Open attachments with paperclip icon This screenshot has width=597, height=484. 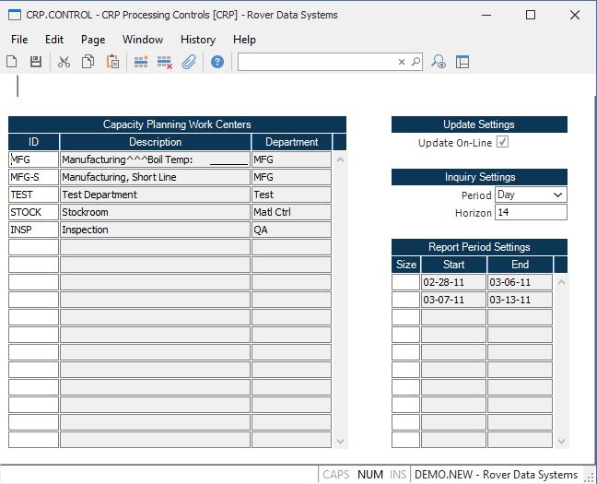[x=189, y=62]
